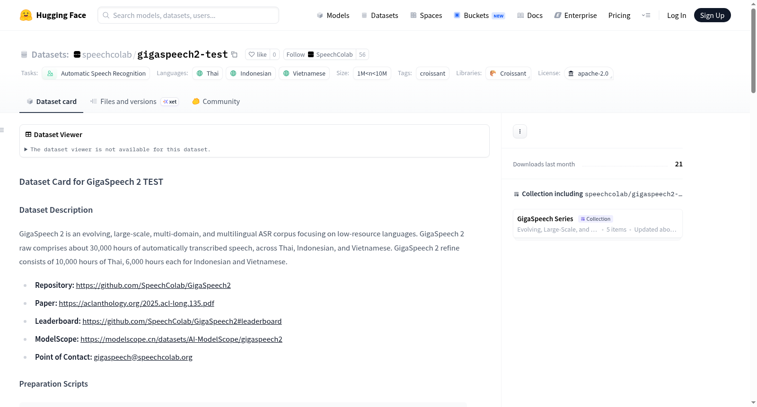The height and width of the screenshot is (407, 757).
Task: Open Enterprise in the top navigation
Action: 576,15
